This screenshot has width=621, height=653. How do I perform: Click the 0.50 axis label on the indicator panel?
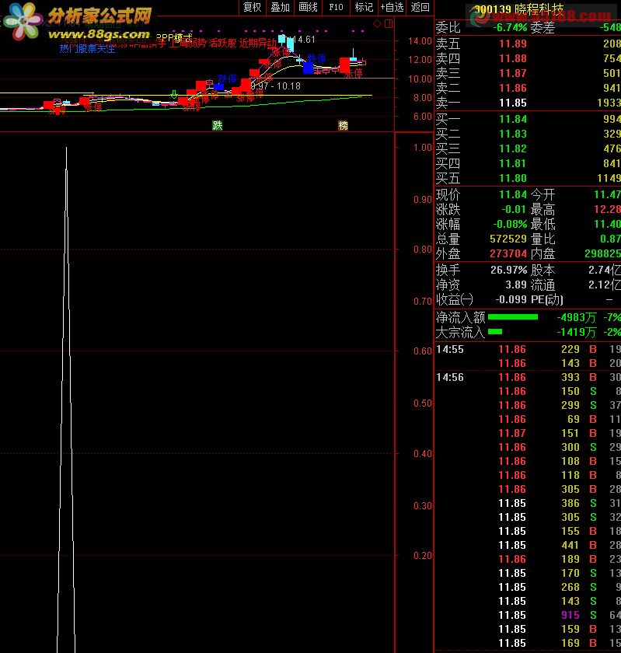click(423, 403)
